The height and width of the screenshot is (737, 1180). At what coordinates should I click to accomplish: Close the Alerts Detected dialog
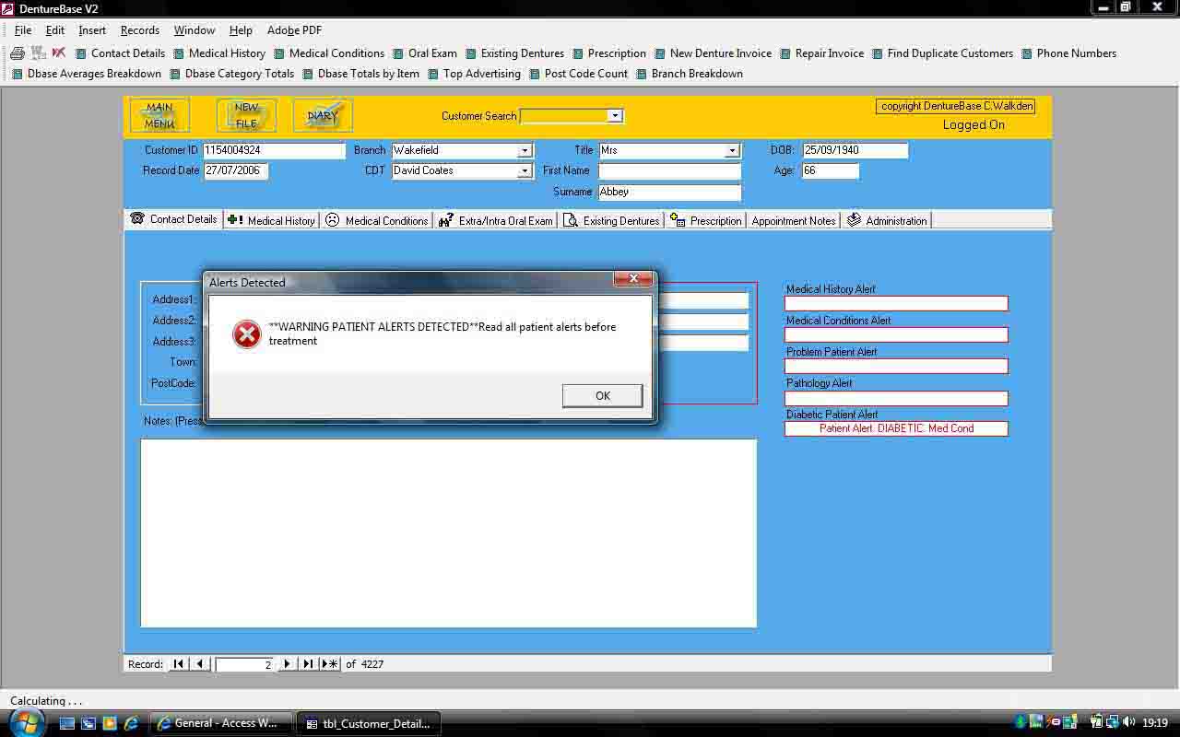click(633, 279)
